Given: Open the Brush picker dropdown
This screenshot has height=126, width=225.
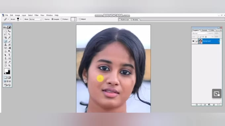Looking at the screenshot, I should [21, 19].
